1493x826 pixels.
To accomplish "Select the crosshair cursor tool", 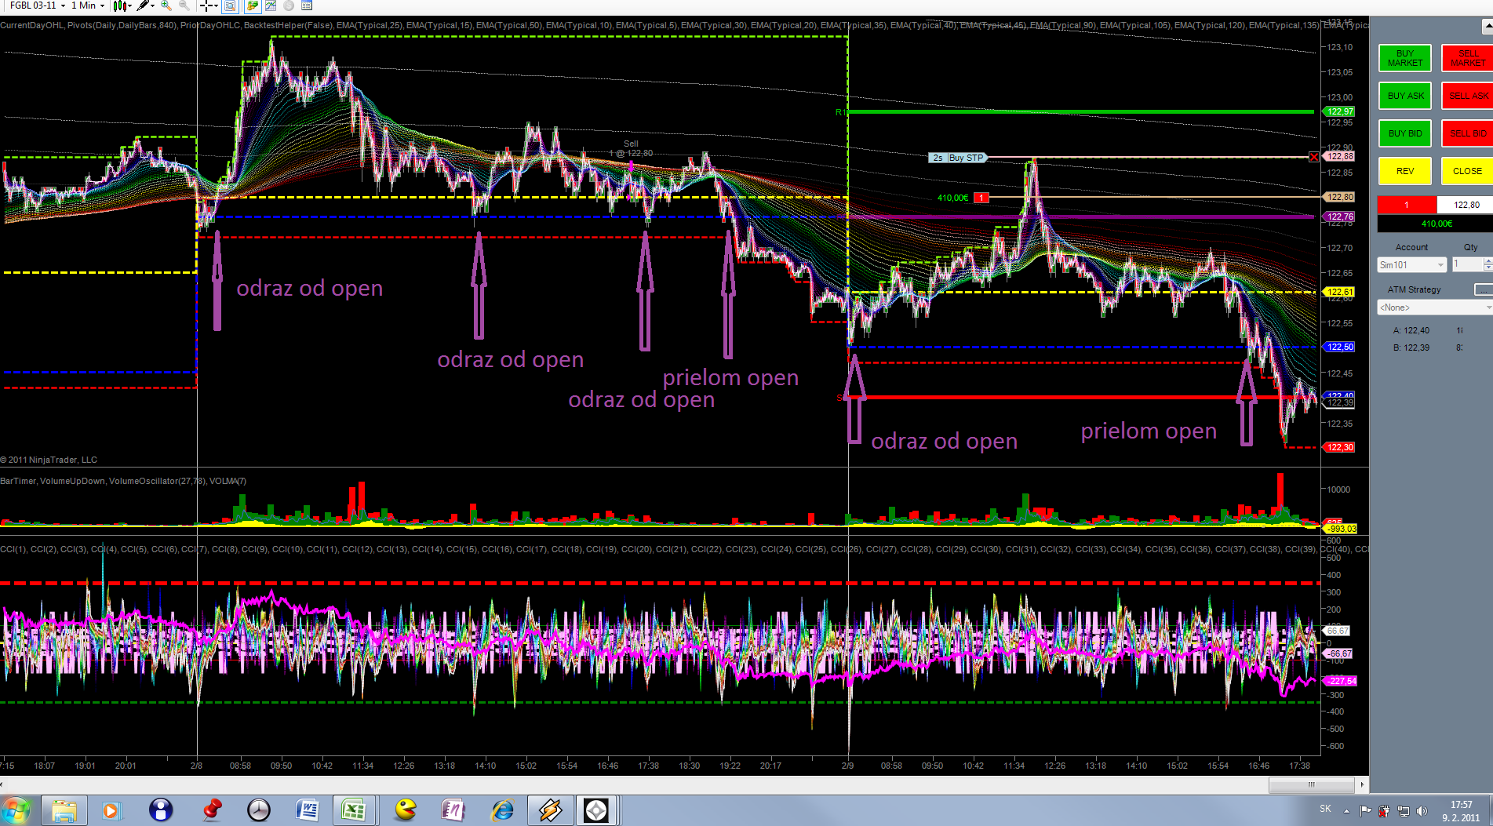I will click(x=208, y=5).
